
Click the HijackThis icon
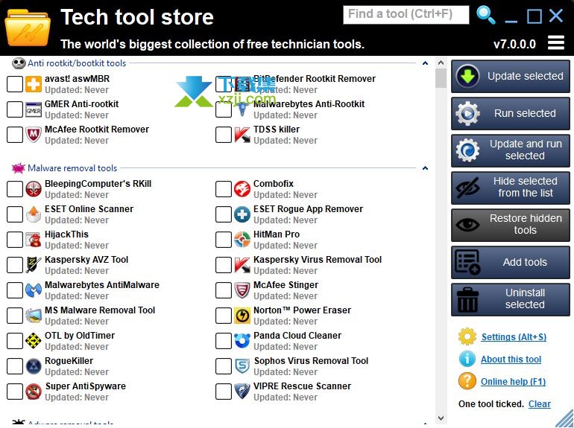coord(34,240)
